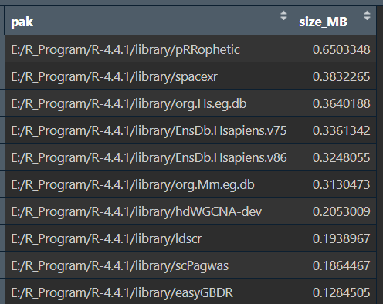Select the EnsDb.Hsapiens.v75 path cell
The width and height of the screenshot is (383, 304).
click(x=148, y=130)
